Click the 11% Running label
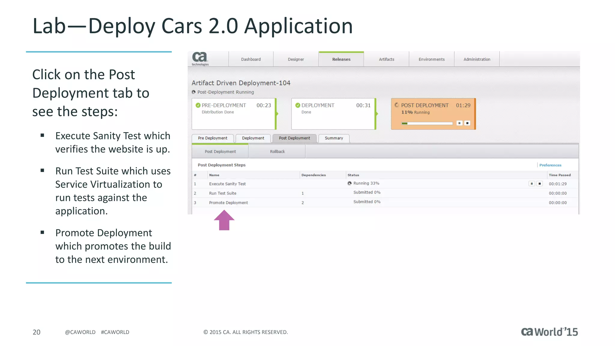615x346 pixels. tap(415, 112)
